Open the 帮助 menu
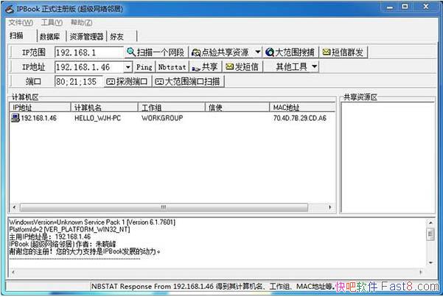 click(x=81, y=22)
